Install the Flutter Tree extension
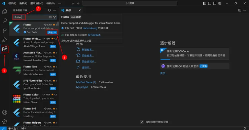The width and height of the screenshot is (249, 130). click(x=53, y=74)
